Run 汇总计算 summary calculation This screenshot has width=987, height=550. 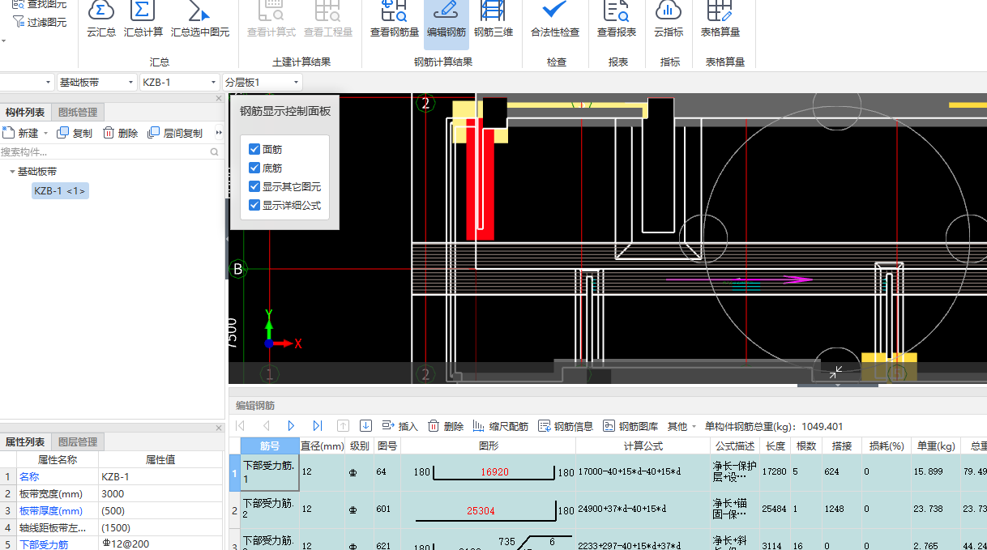tap(143, 20)
